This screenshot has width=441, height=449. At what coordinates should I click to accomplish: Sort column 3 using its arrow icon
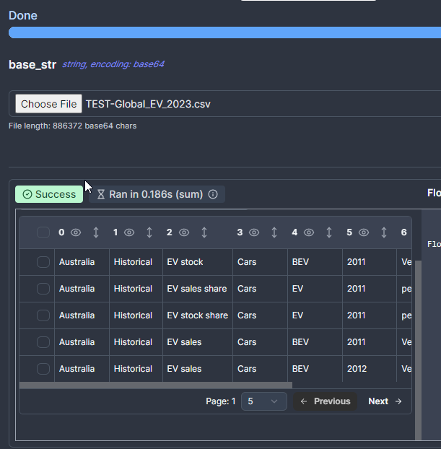[274, 232]
